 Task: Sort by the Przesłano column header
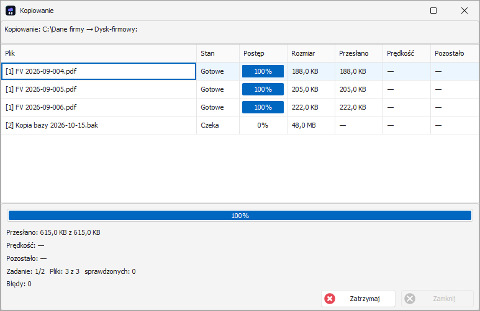tap(359, 53)
